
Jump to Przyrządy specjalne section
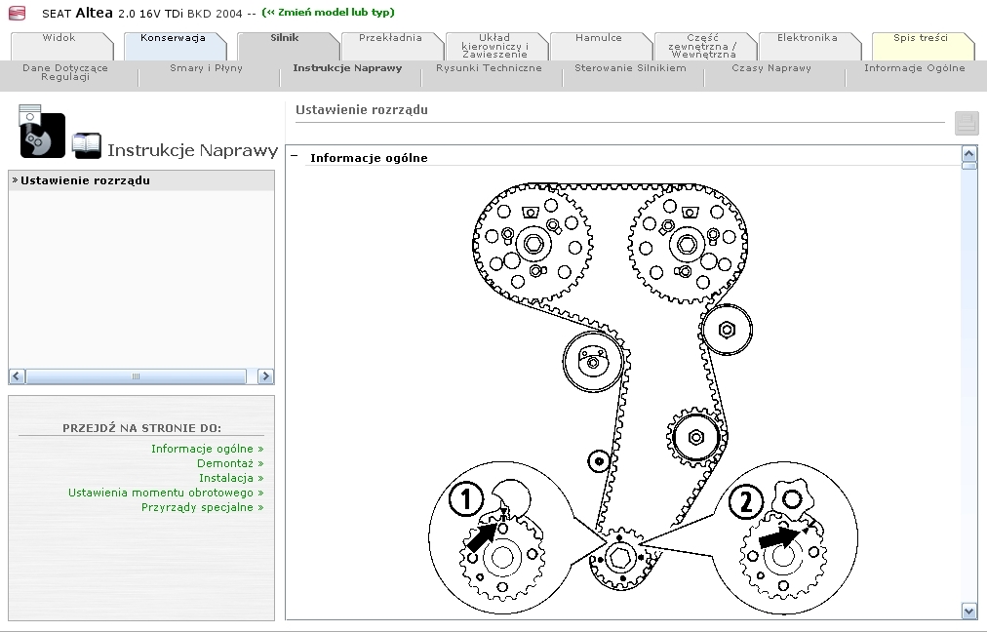[202, 507]
